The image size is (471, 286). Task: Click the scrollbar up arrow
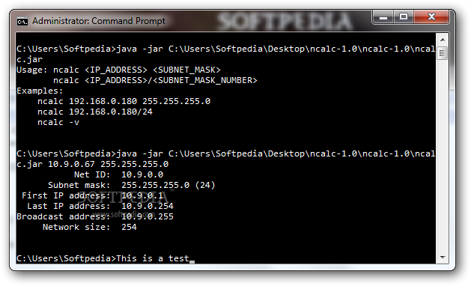[x=443, y=40]
